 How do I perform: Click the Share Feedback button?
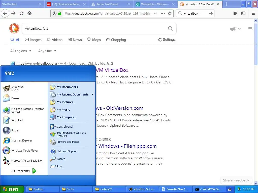point(236,180)
